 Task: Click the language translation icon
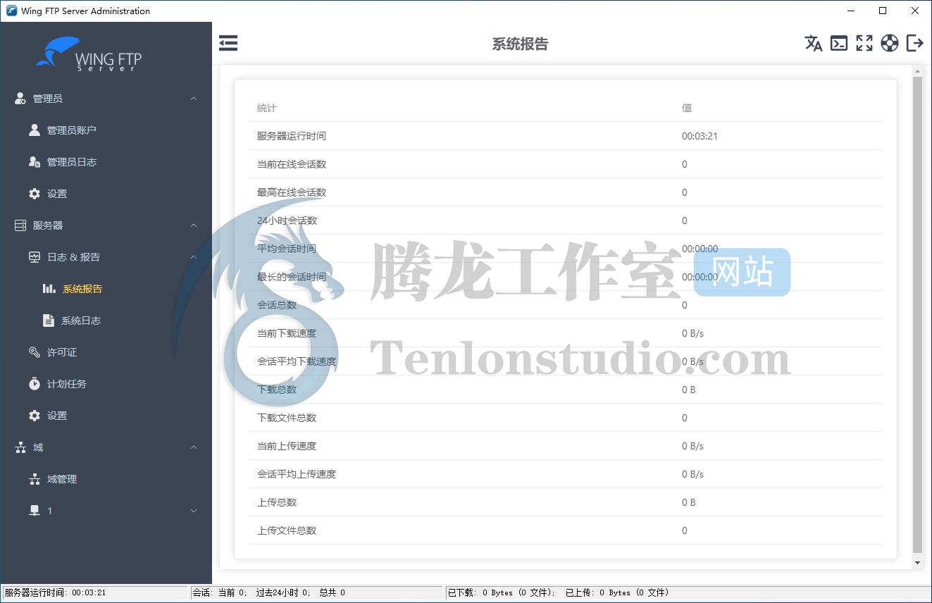point(813,44)
